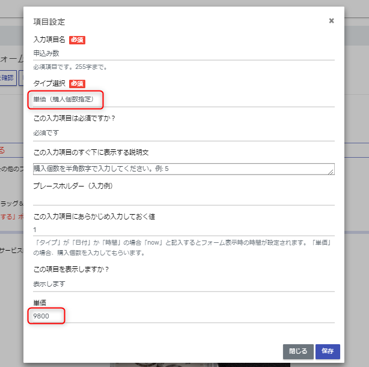Screen dimensions: 369x367
Task: Close the 項目設定 dialog with the × icon
Action: point(331,21)
